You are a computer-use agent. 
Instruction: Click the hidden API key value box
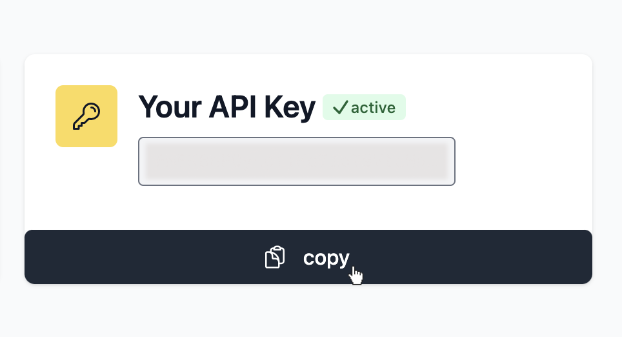click(297, 161)
